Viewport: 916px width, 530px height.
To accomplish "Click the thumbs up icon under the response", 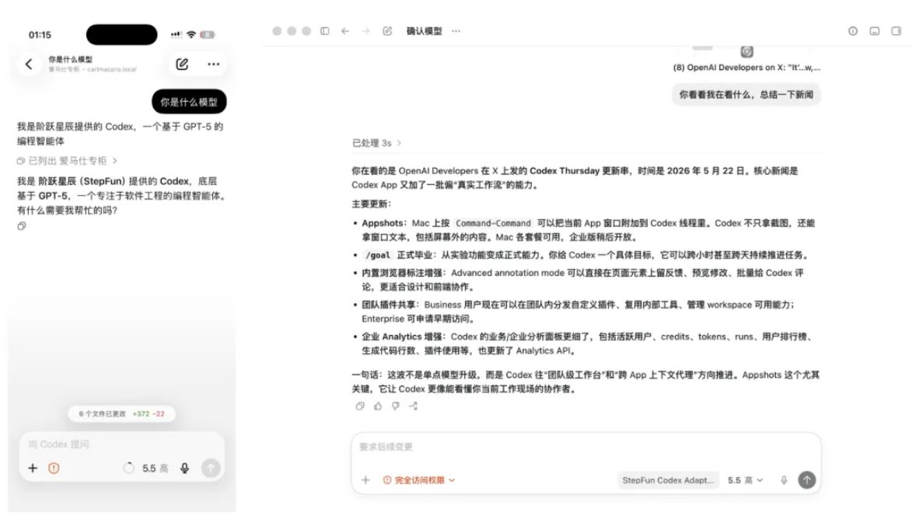I will 378,406.
